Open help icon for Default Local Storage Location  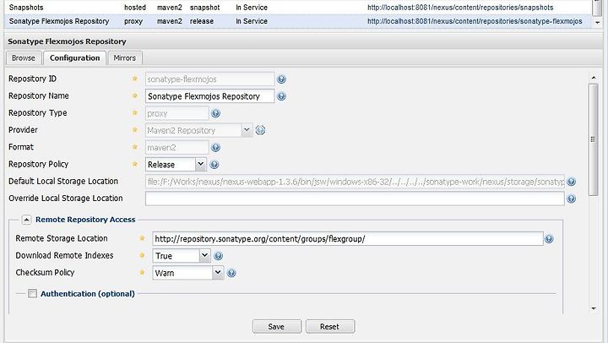[x=571, y=182]
